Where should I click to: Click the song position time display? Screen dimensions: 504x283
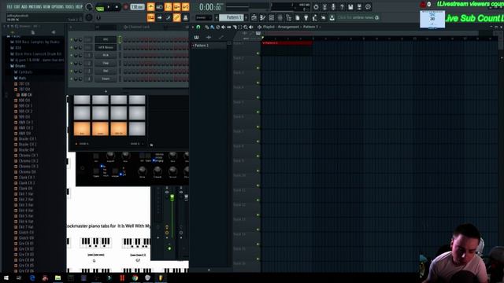pyautogui.click(x=210, y=7)
